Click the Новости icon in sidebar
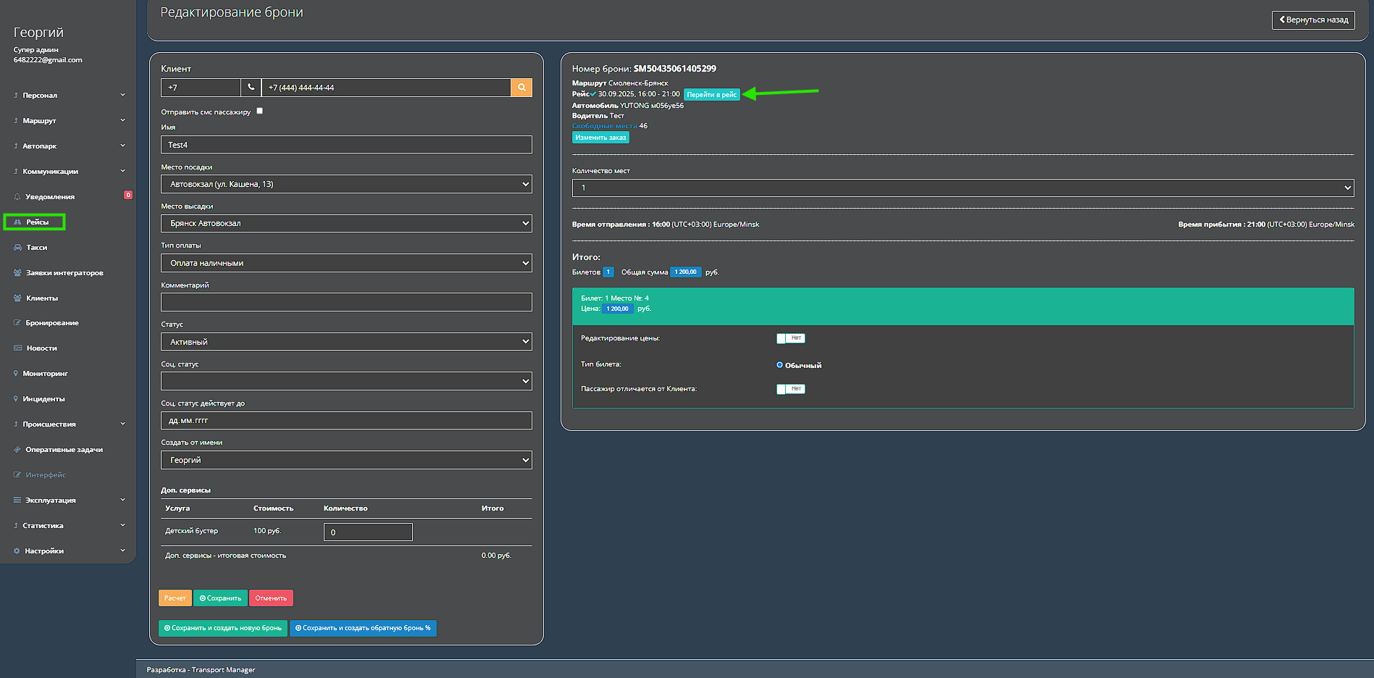The height and width of the screenshot is (678, 1374). point(17,348)
